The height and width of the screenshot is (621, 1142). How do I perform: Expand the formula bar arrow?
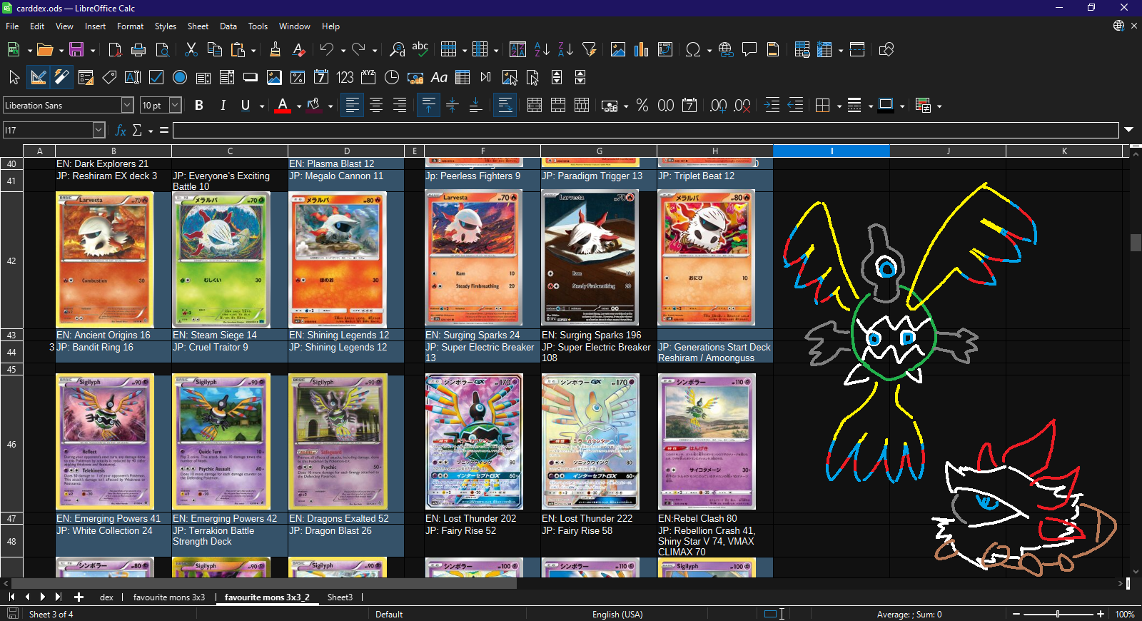(x=1129, y=130)
